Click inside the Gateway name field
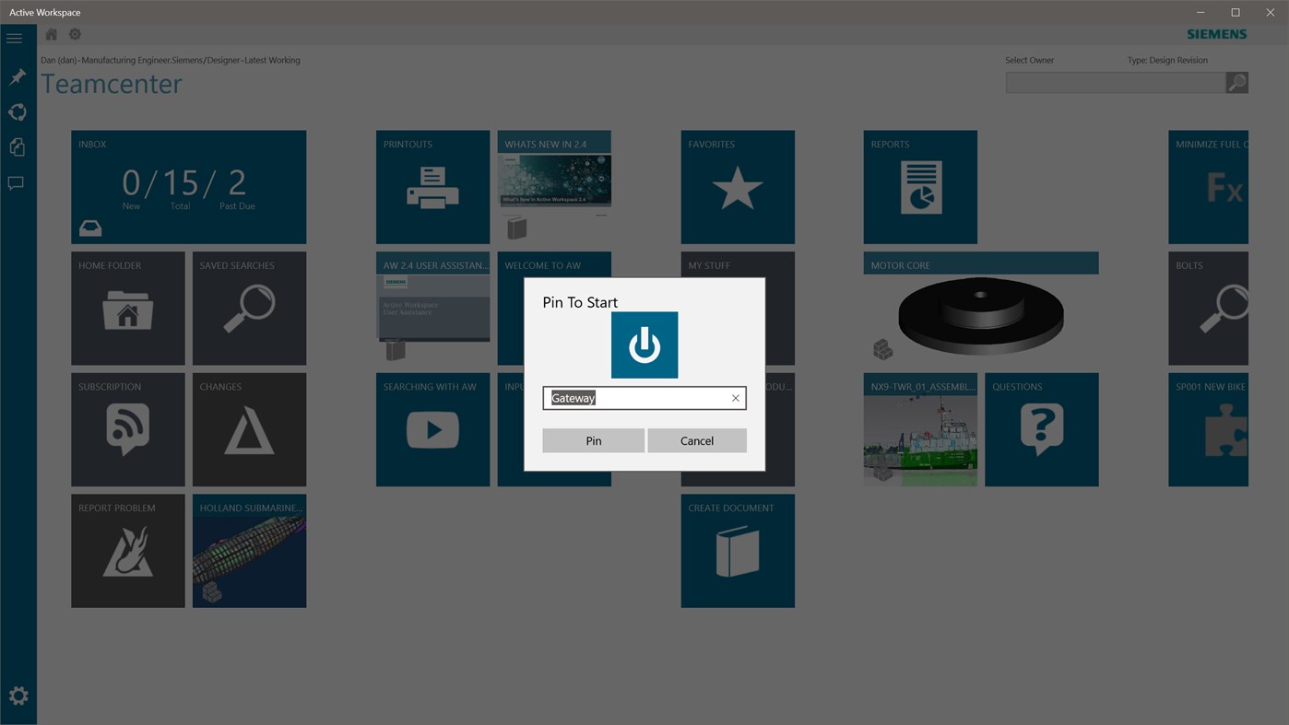This screenshot has height=725, width=1289. click(636, 397)
